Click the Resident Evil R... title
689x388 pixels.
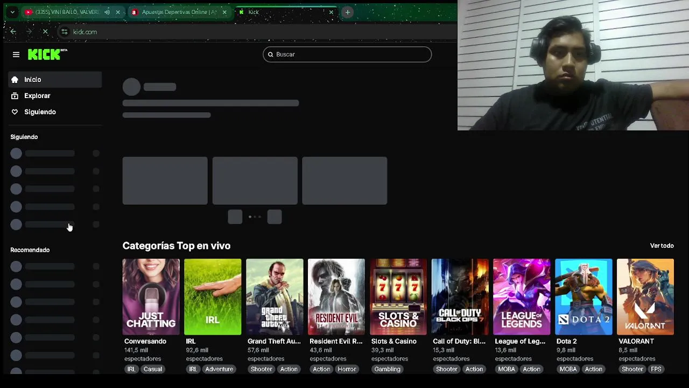pyautogui.click(x=336, y=341)
